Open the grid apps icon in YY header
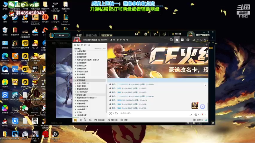255x143 pixels. tap(182, 40)
